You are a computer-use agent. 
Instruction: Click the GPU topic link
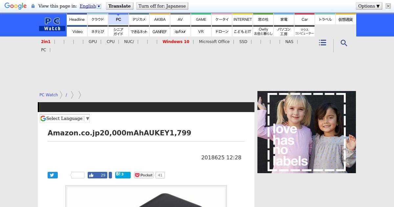[93, 41]
